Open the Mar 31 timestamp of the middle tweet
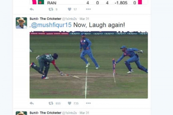This screenshot has height=115, width=173. click(84, 19)
